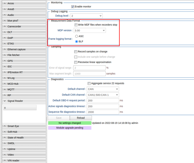Expand the Arcos accordion section

tap(24, 4)
